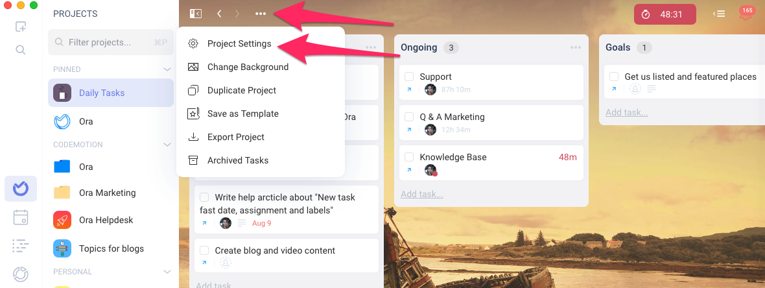This screenshot has height=288, width=765.
Task: Open the reports pie chart icon
Action: point(21,274)
